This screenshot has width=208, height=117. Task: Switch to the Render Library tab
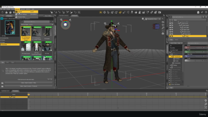(64, 16)
